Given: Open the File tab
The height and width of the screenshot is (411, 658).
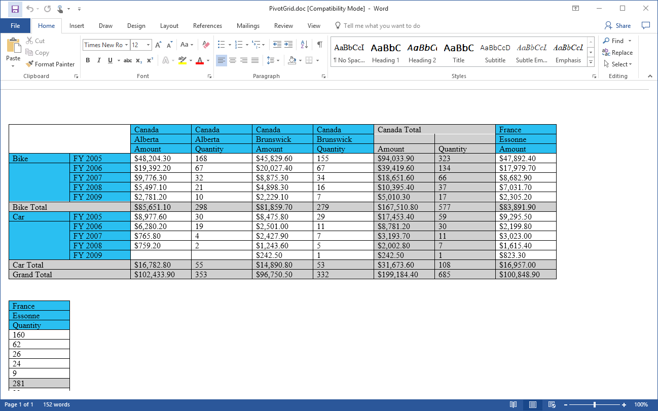Looking at the screenshot, I should point(15,26).
